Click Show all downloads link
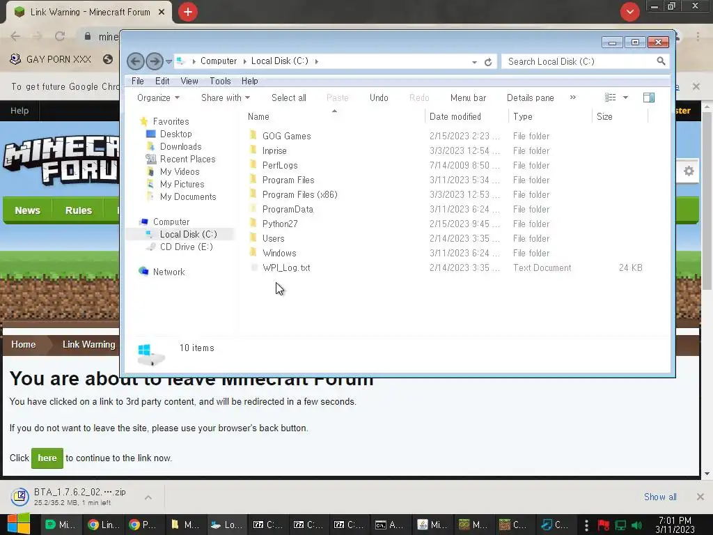Image resolution: width=713 pixels, height=535 pixels. click(x=660, y=497)
